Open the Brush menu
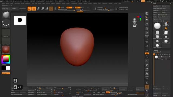 tap(8, 3)
